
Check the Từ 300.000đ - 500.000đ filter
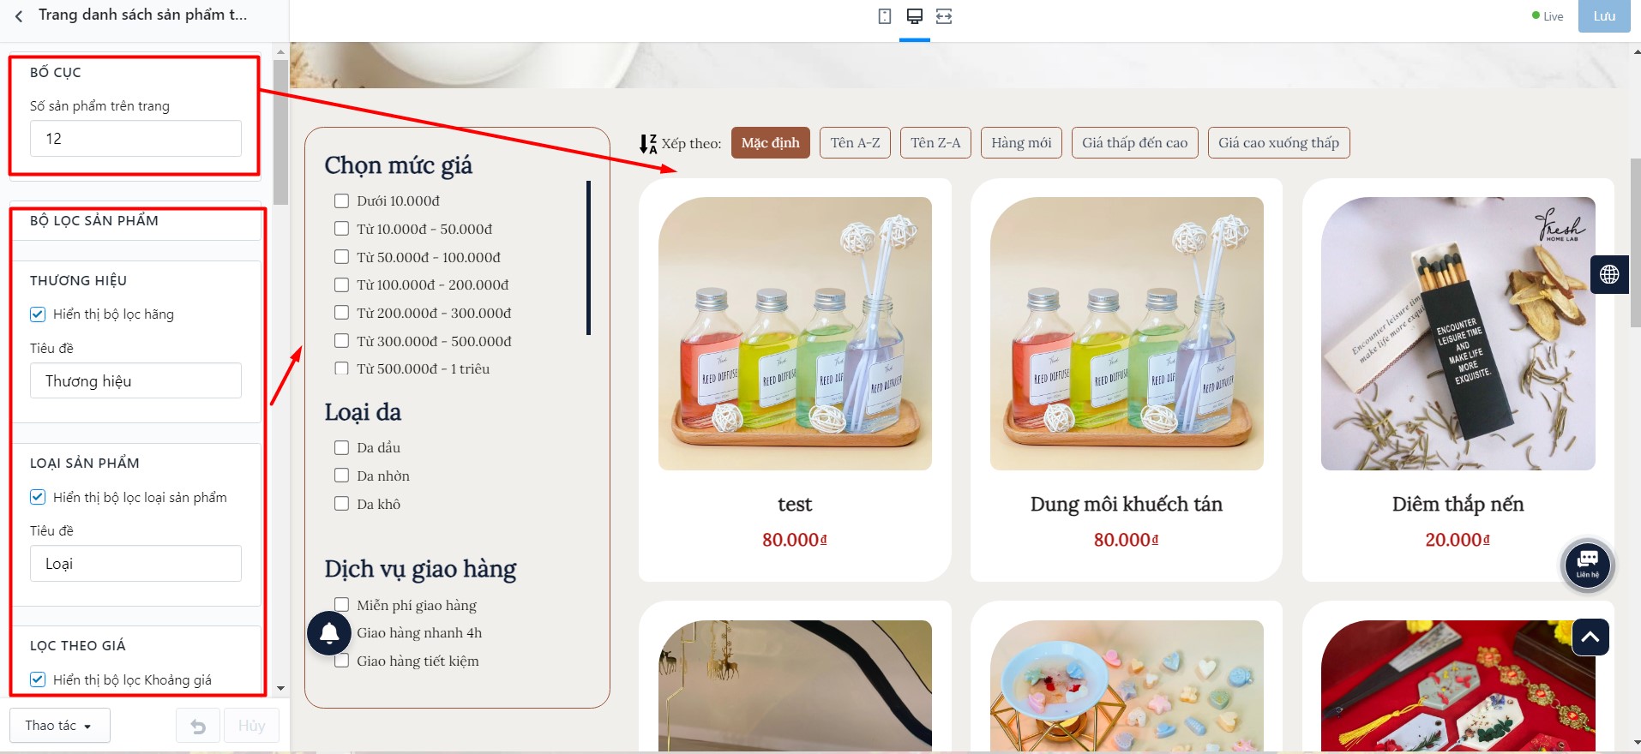tap(341, 341)
